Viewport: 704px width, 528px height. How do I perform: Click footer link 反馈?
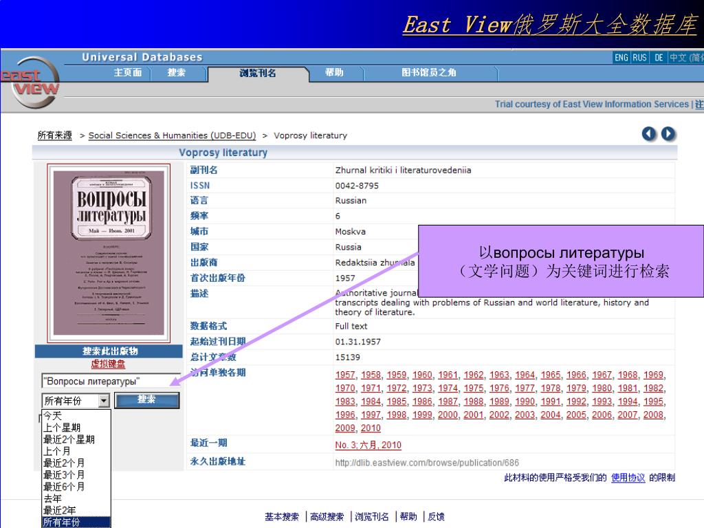(x=436, y=517)
